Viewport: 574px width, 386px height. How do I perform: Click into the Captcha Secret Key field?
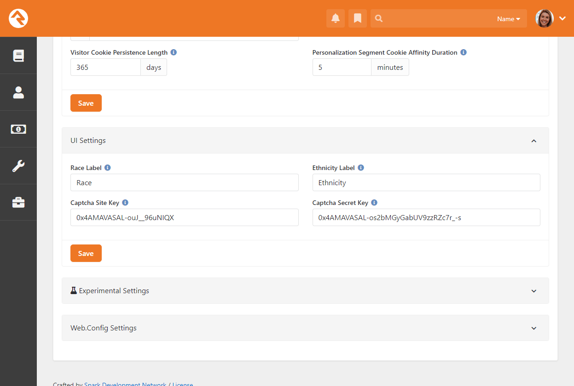(x=426, y=217)
